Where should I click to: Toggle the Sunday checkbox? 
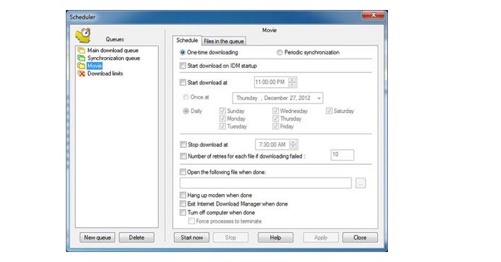(x=223, y=111)
